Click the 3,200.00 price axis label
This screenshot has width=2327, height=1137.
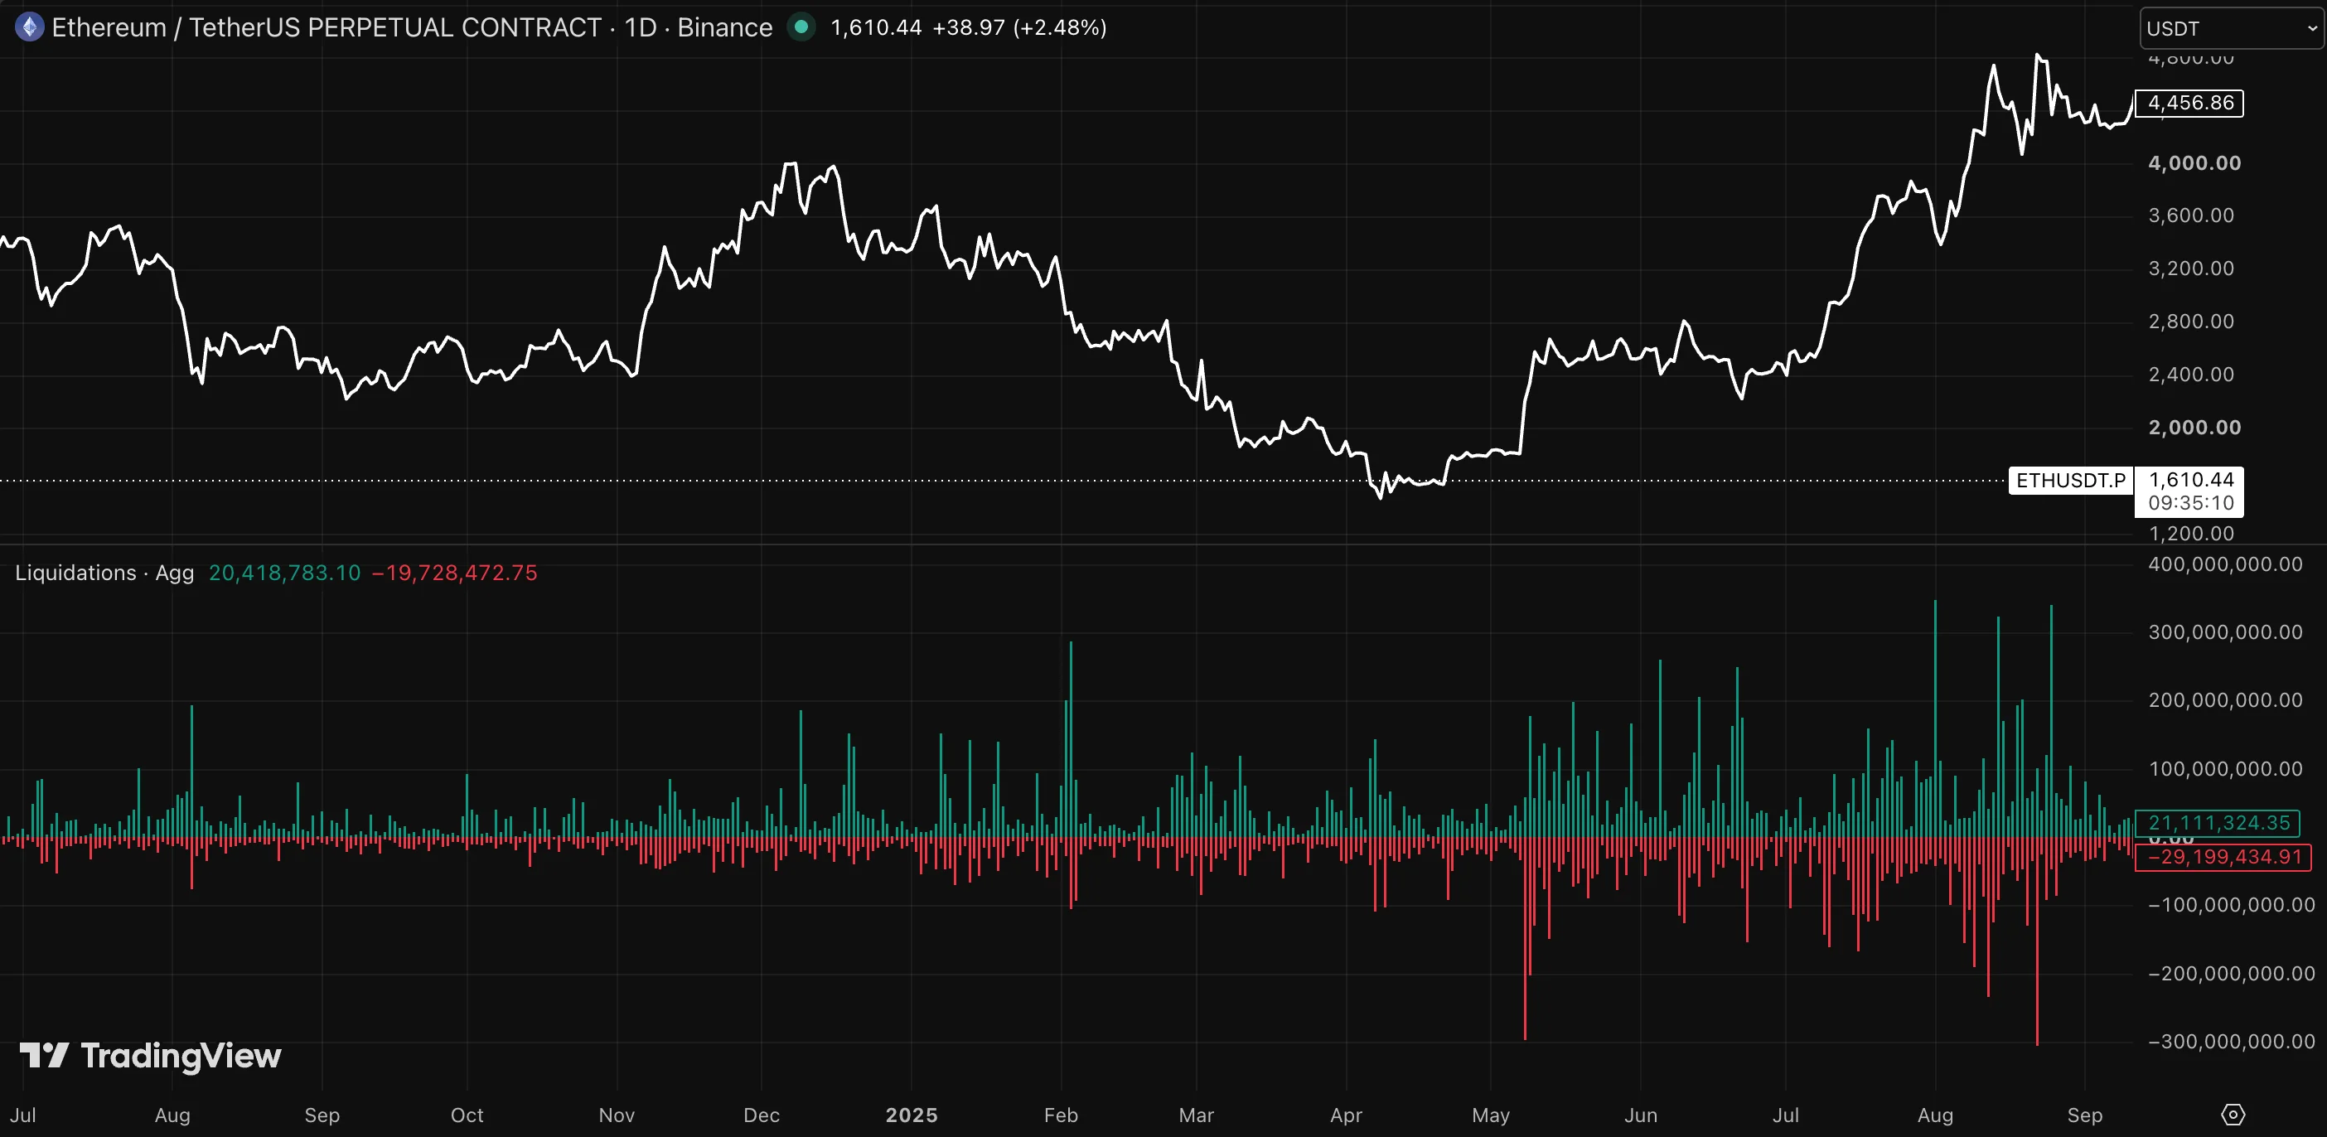2190,269
